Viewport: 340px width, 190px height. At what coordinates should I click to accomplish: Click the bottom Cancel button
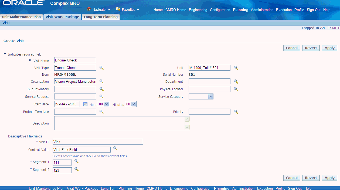(292, 178)
